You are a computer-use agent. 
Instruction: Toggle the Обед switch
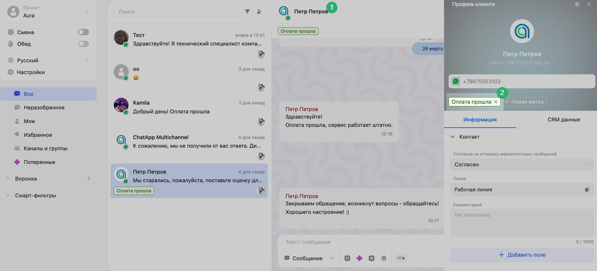tap(83, 44)
